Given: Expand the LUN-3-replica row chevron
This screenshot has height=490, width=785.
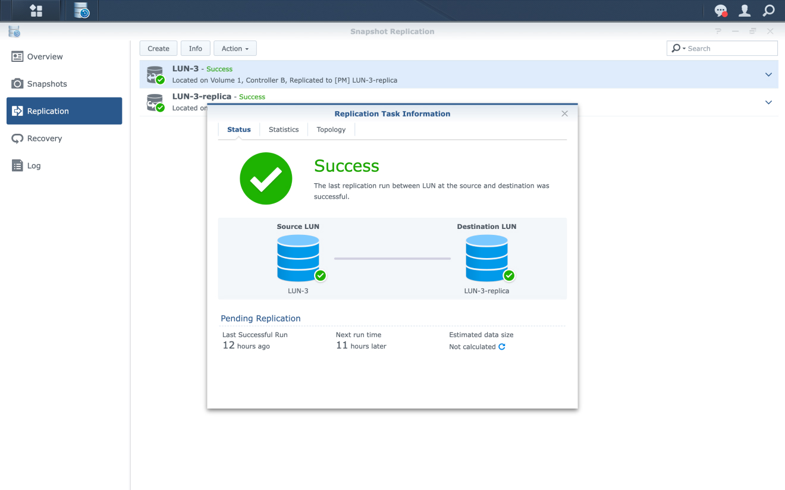Looking at the screenshot, I should (768, 102).
